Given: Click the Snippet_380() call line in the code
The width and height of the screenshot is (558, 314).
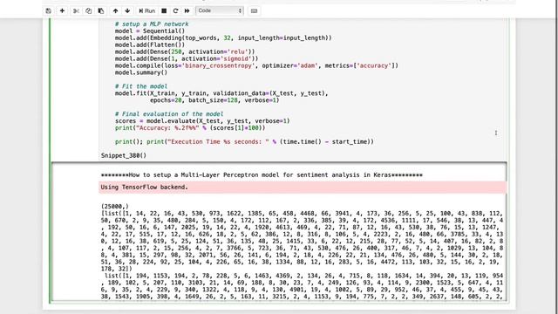Looking at the screenshot, I should click(x=124, y=155).
